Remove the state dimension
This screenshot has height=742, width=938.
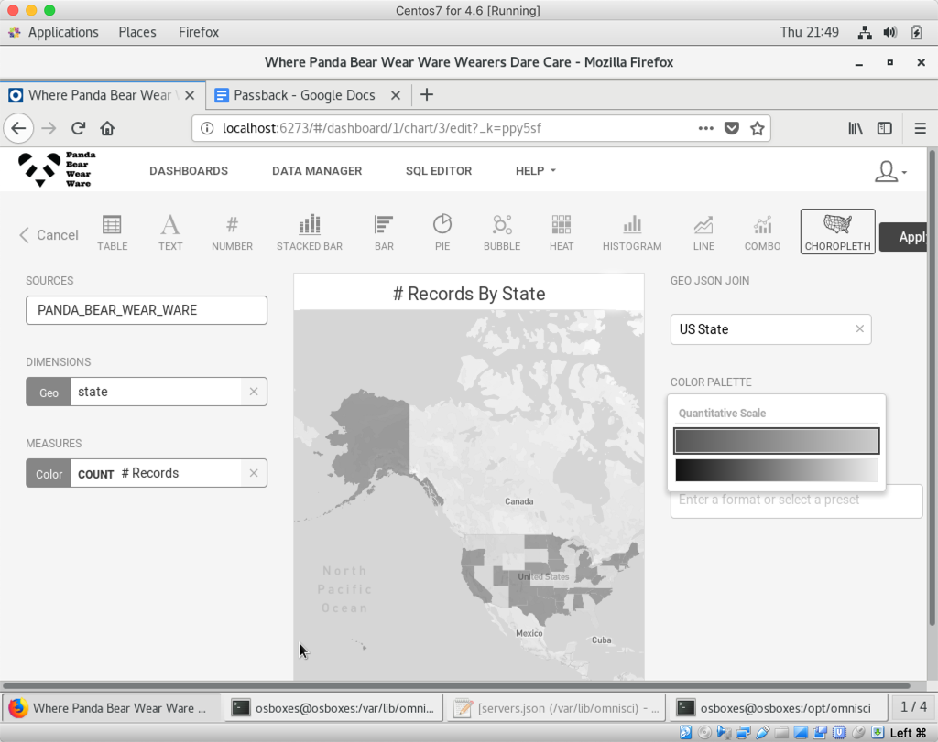[254, 392]
